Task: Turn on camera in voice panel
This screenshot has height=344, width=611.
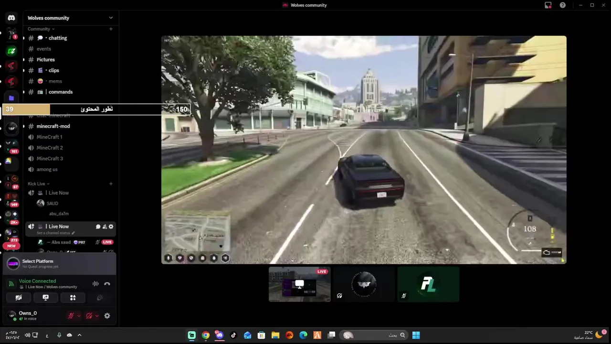Action: tap(19, 298)
